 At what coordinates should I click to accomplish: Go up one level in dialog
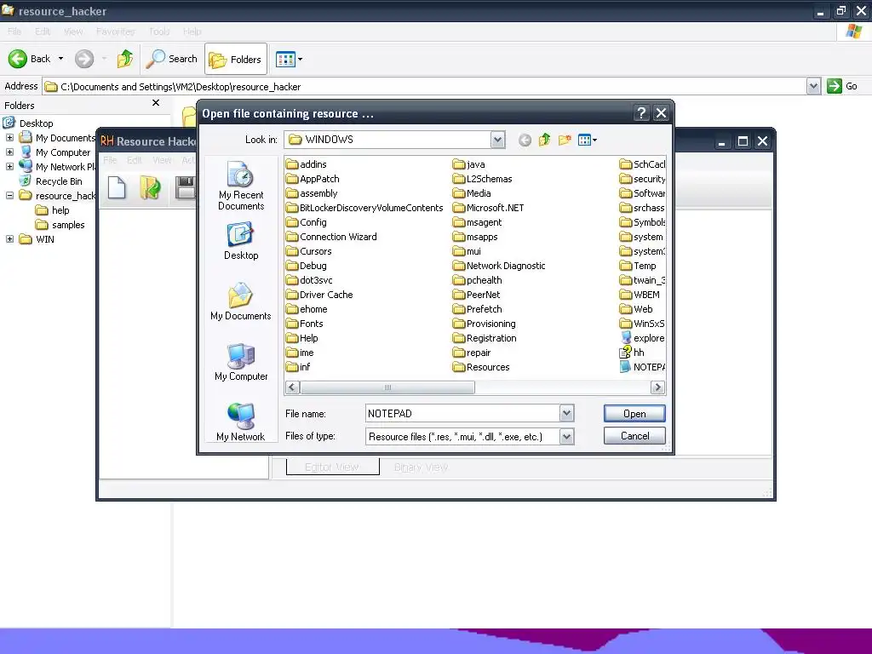[x=544, y=141]
